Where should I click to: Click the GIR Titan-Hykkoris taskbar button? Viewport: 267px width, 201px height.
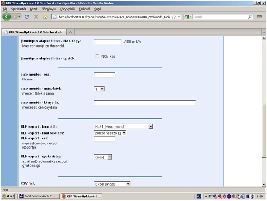pos(81,196)
